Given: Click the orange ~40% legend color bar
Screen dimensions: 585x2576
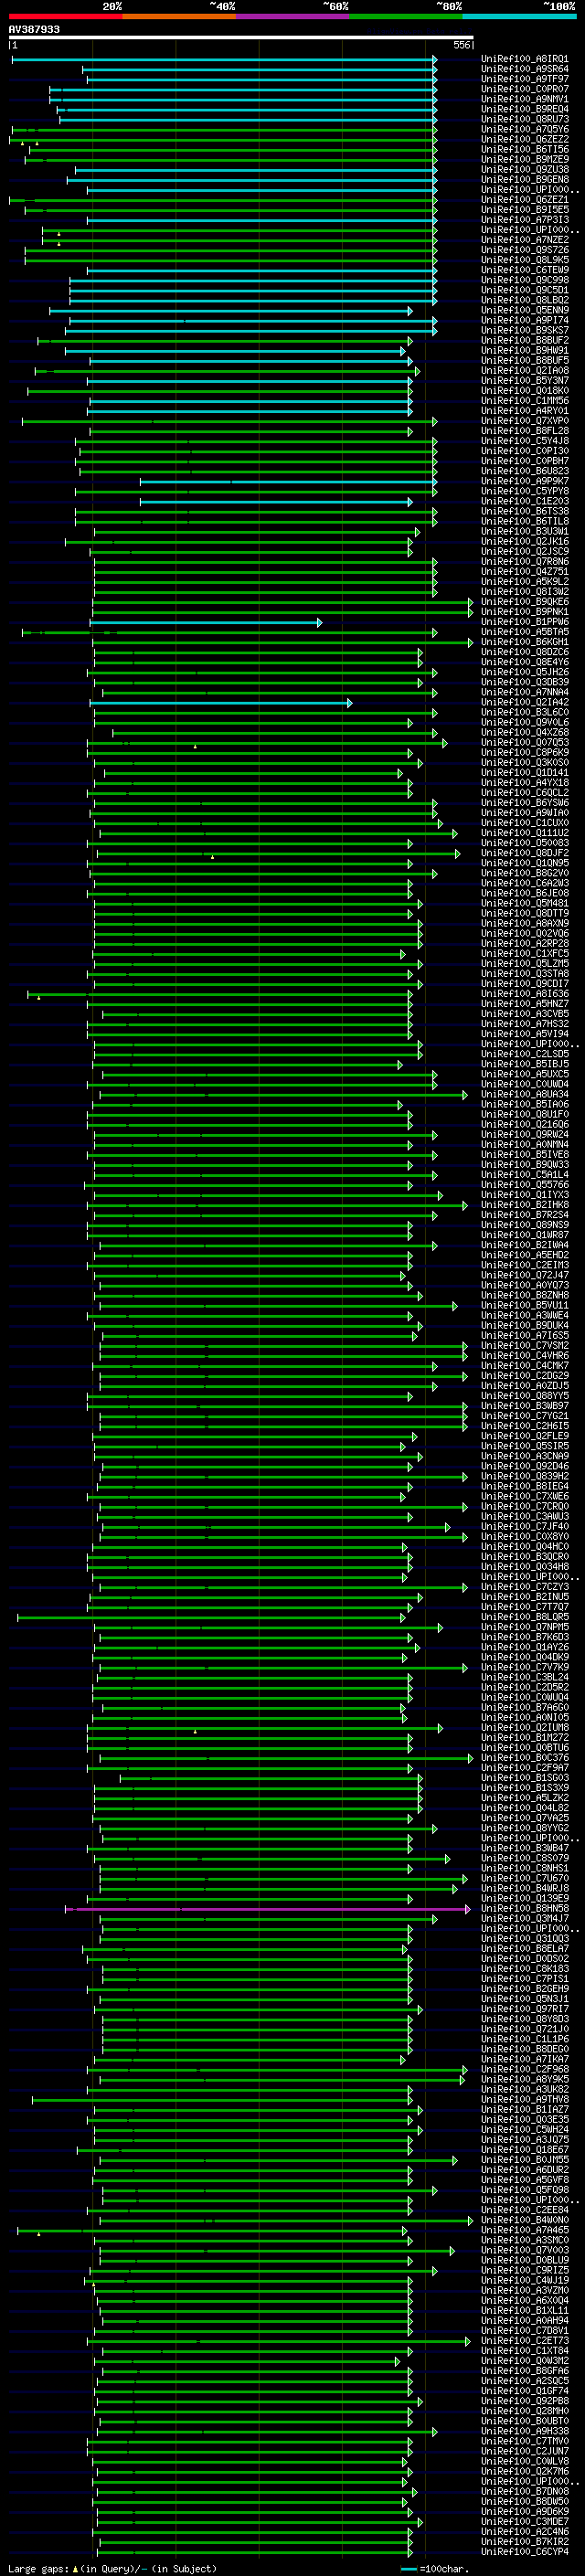Looking at the screenshot, I should coord(179,16).
